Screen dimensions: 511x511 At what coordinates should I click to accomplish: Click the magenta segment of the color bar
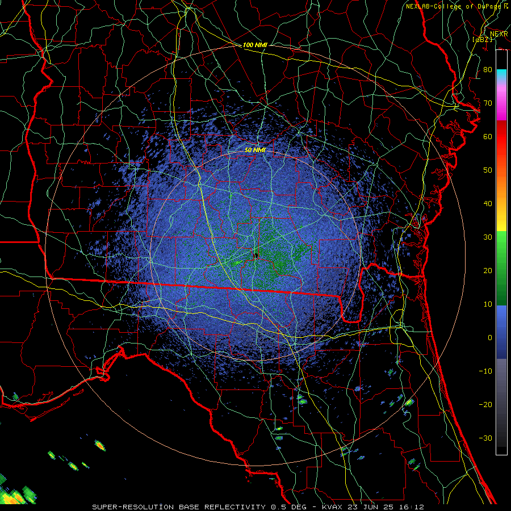(x=501, y=112)
